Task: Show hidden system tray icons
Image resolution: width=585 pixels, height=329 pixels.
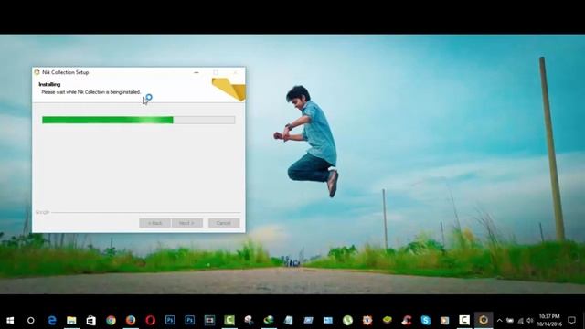Action: pos(500,321)
